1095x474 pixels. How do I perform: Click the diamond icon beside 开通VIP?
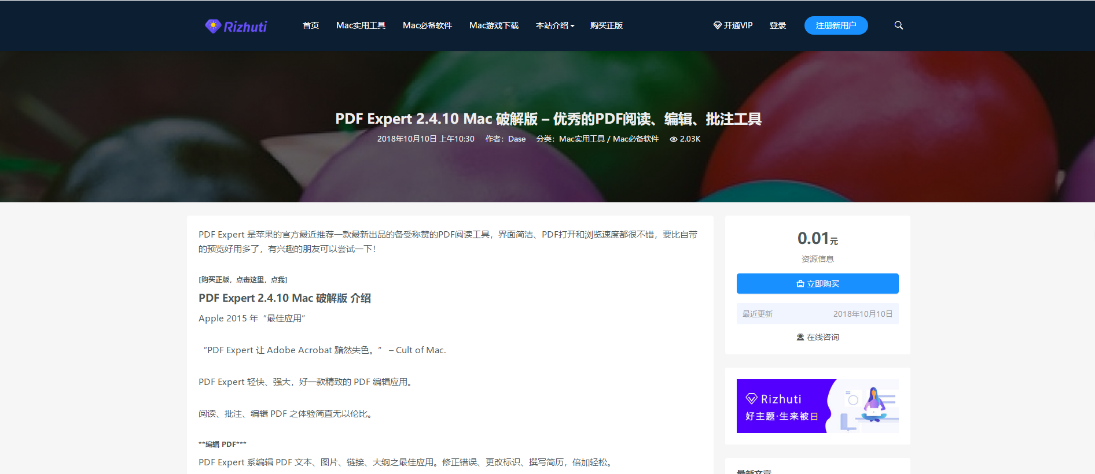tap(717, 25)
